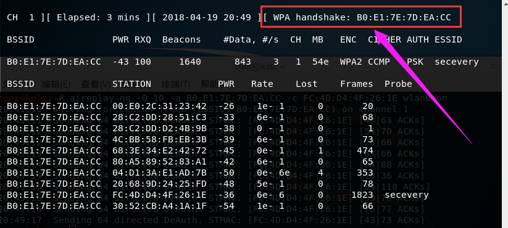Click the 'AUTH' column header
Viewport: 508px width, 228px height.
pyautogui.click(x=418, y=40)
